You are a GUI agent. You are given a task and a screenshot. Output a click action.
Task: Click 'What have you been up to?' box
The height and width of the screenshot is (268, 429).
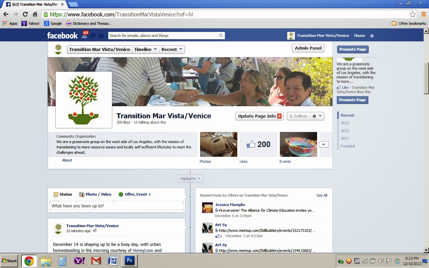pyautogui.click(x=117, y=206)
